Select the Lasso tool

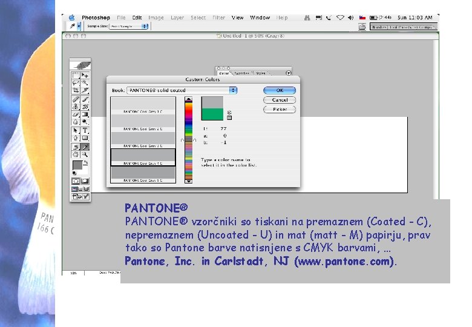coord(76,83)
